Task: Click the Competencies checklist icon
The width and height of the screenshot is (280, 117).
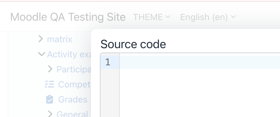Action: (x=49, y=84)
